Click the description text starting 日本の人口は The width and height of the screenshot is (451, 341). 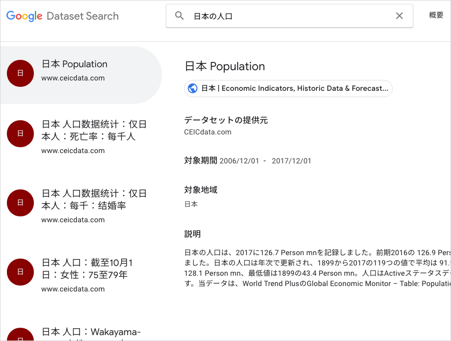317,268
